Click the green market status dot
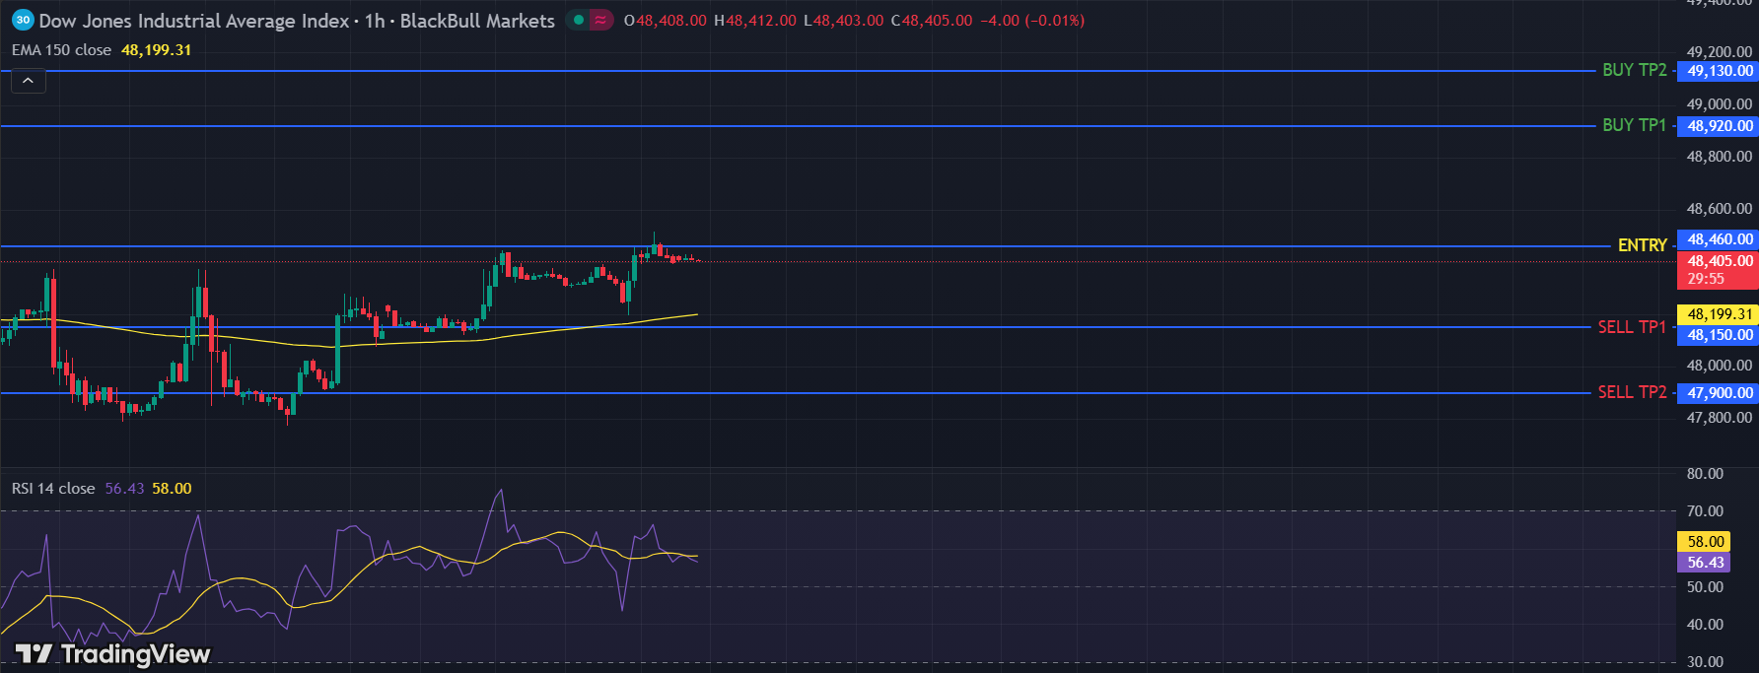 579,20
